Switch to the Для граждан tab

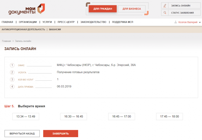pyautogui.click(x=102, y=9)
